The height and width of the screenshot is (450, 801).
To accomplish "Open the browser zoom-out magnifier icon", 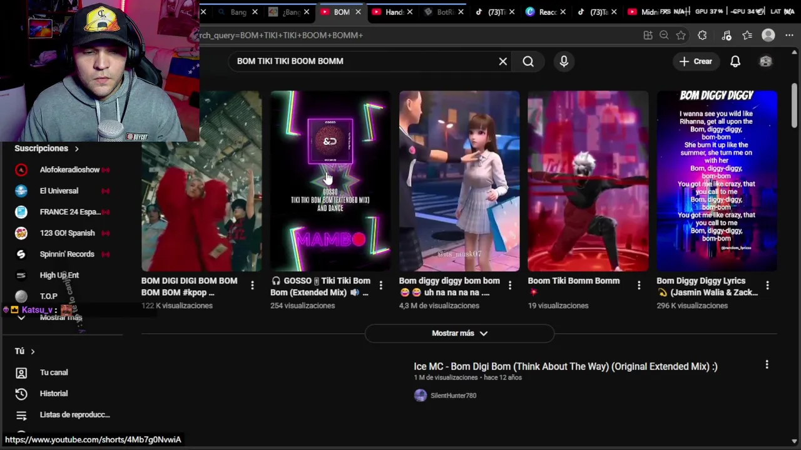I will (x=664, y=36).
